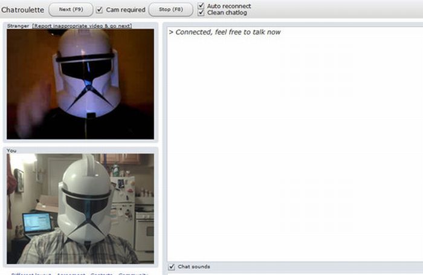
Task: Report inappropriate video and go next
Action: [x=82, y=26]
